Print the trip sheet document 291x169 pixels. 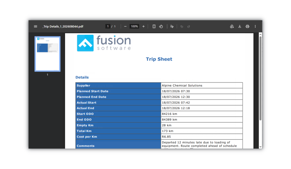248,26
